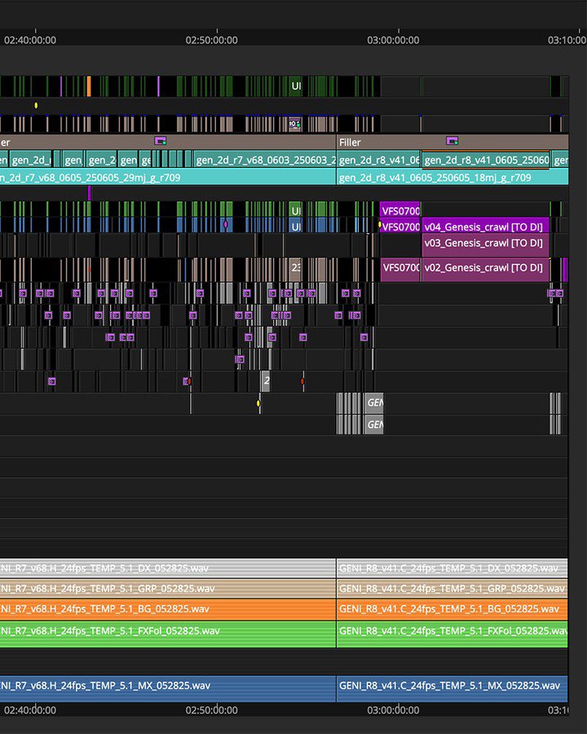This screenshot has height=734, width=587.
Task: Select the purple marker on the blue clip track
Action: 226,225
